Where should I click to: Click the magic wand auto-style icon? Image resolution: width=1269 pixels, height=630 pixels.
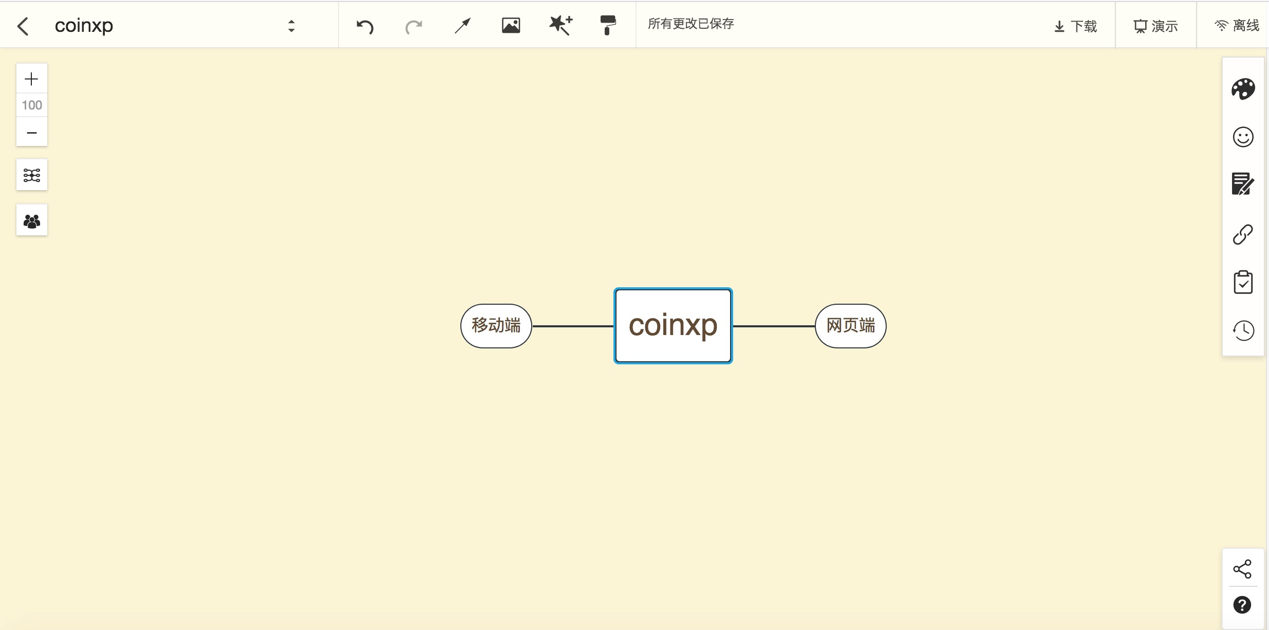560,26
